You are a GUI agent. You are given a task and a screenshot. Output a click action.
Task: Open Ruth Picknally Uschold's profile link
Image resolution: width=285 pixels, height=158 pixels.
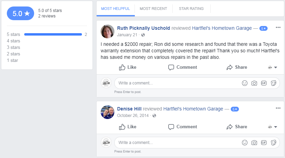coord(143,28)
